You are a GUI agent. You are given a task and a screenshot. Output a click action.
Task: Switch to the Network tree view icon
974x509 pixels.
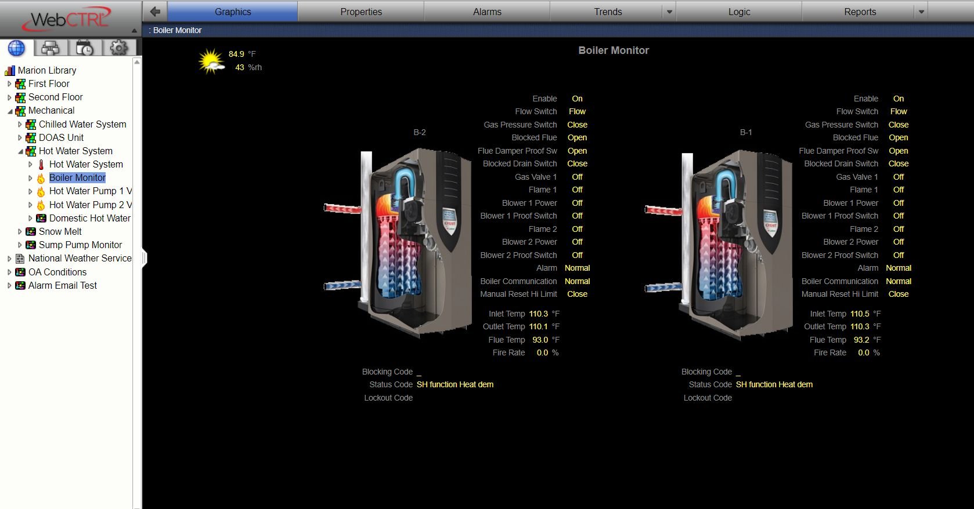coord(50,48)
